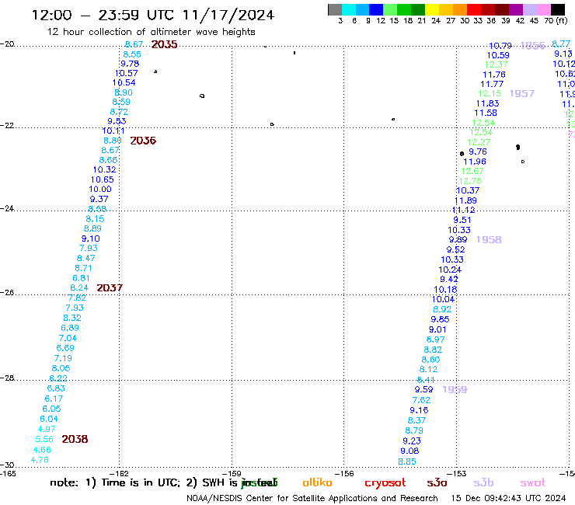This screenshot has width=575, height=505.
Task: Click the wave height value 9.76
Action: coord(478,151)
